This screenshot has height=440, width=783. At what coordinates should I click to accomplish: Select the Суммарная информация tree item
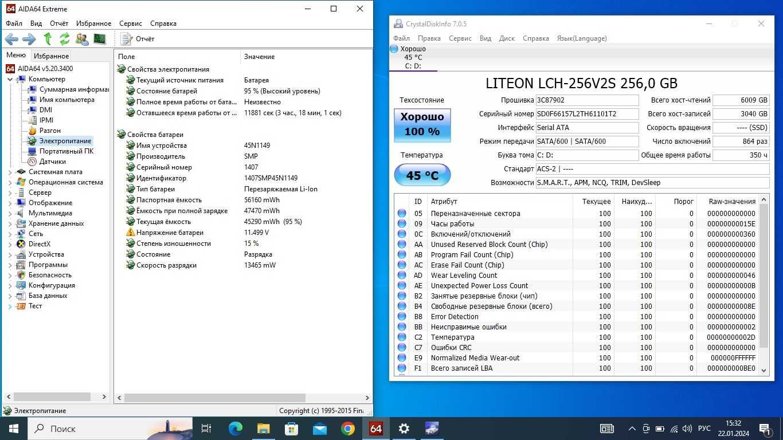pos(68,89)
